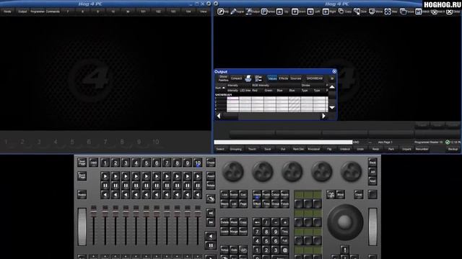Click Output horizontal scroll left arrow
Image resolution: width=462 pixels, height=259 pixels.
click(x=219, y=117)
